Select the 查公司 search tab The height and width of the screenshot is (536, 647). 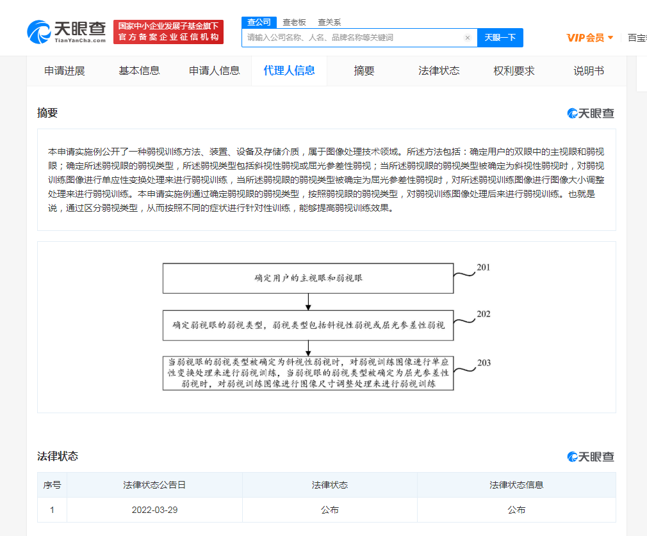pyautogui.click(x=259, y=22)
